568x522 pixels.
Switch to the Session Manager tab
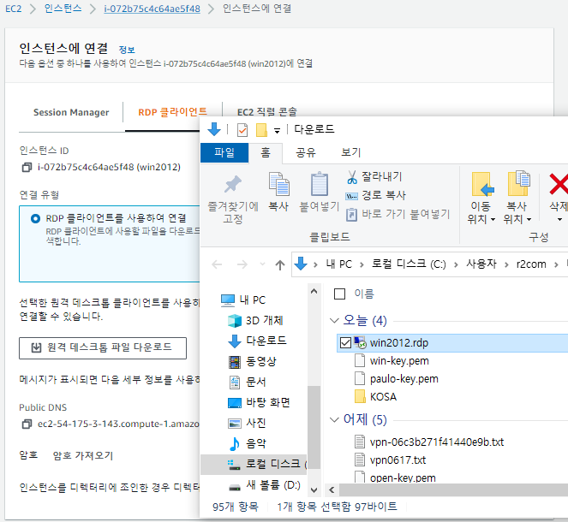tap(71, 112)
